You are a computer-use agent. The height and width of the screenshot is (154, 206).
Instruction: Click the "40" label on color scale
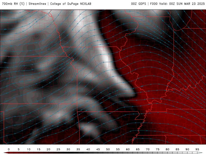[x=88, y=149]
